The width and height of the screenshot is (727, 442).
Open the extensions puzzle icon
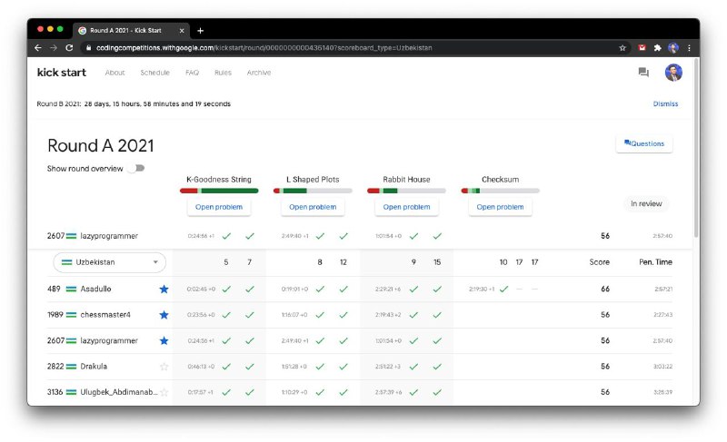tap(657, 48)
